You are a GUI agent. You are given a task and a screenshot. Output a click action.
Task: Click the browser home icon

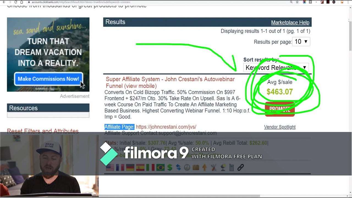(22, 2)
